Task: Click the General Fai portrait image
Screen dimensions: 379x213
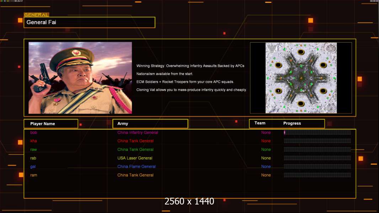Action: coord(80,78)
